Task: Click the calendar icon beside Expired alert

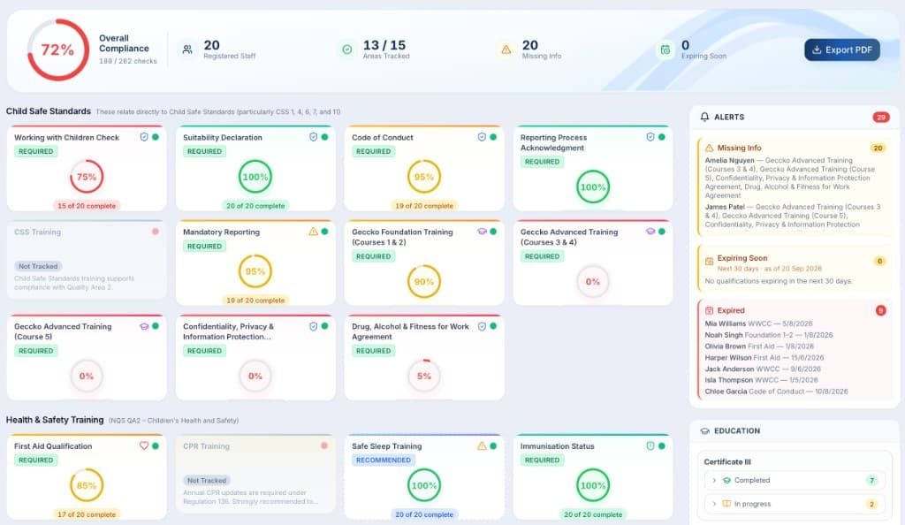Action: [710, 310]
